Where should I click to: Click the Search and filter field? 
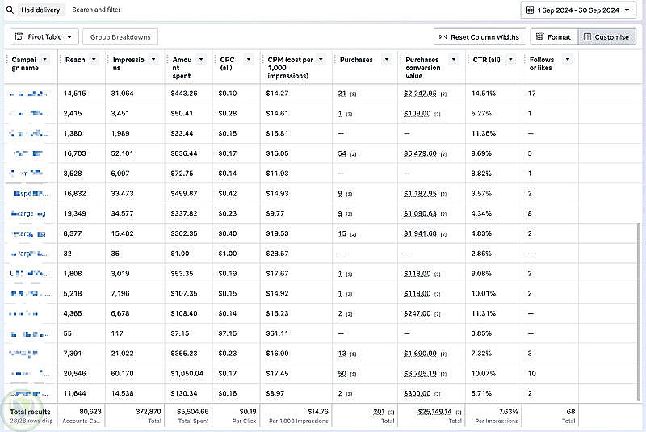click(x=97, y=10)
